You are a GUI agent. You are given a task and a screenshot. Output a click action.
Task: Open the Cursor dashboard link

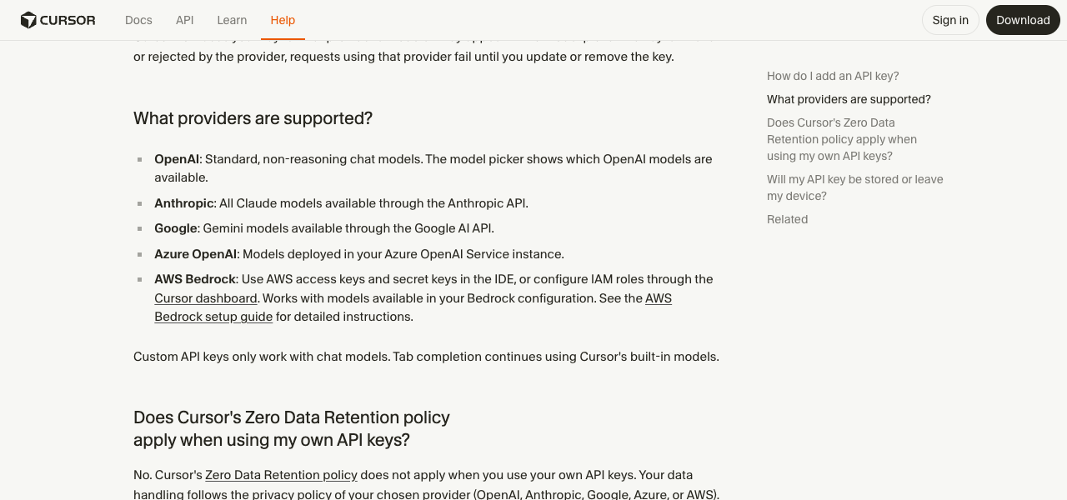[x=206, y=298]
